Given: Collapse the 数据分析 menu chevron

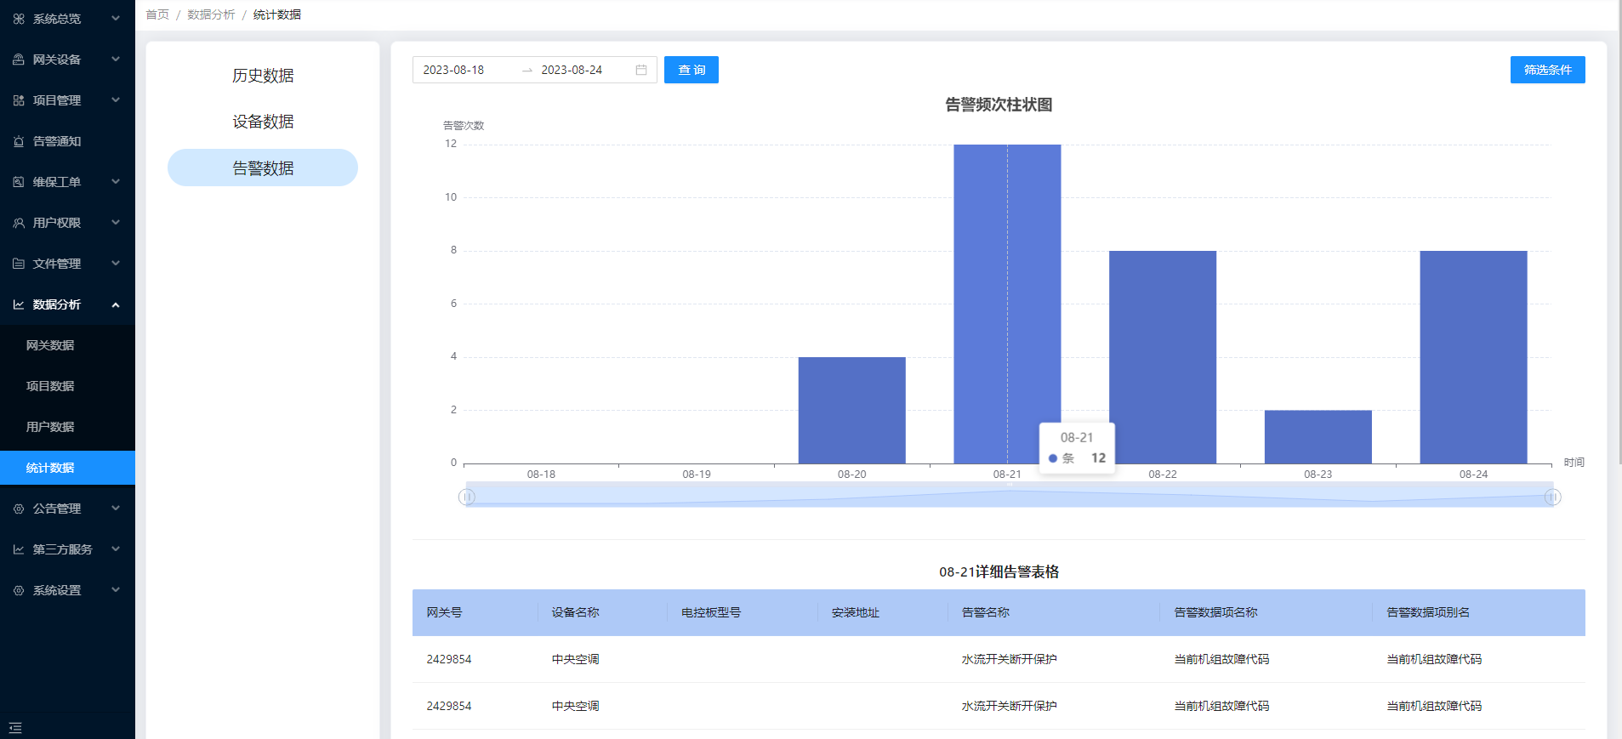Looking at the screenshot, I should [x=116, y=304].
